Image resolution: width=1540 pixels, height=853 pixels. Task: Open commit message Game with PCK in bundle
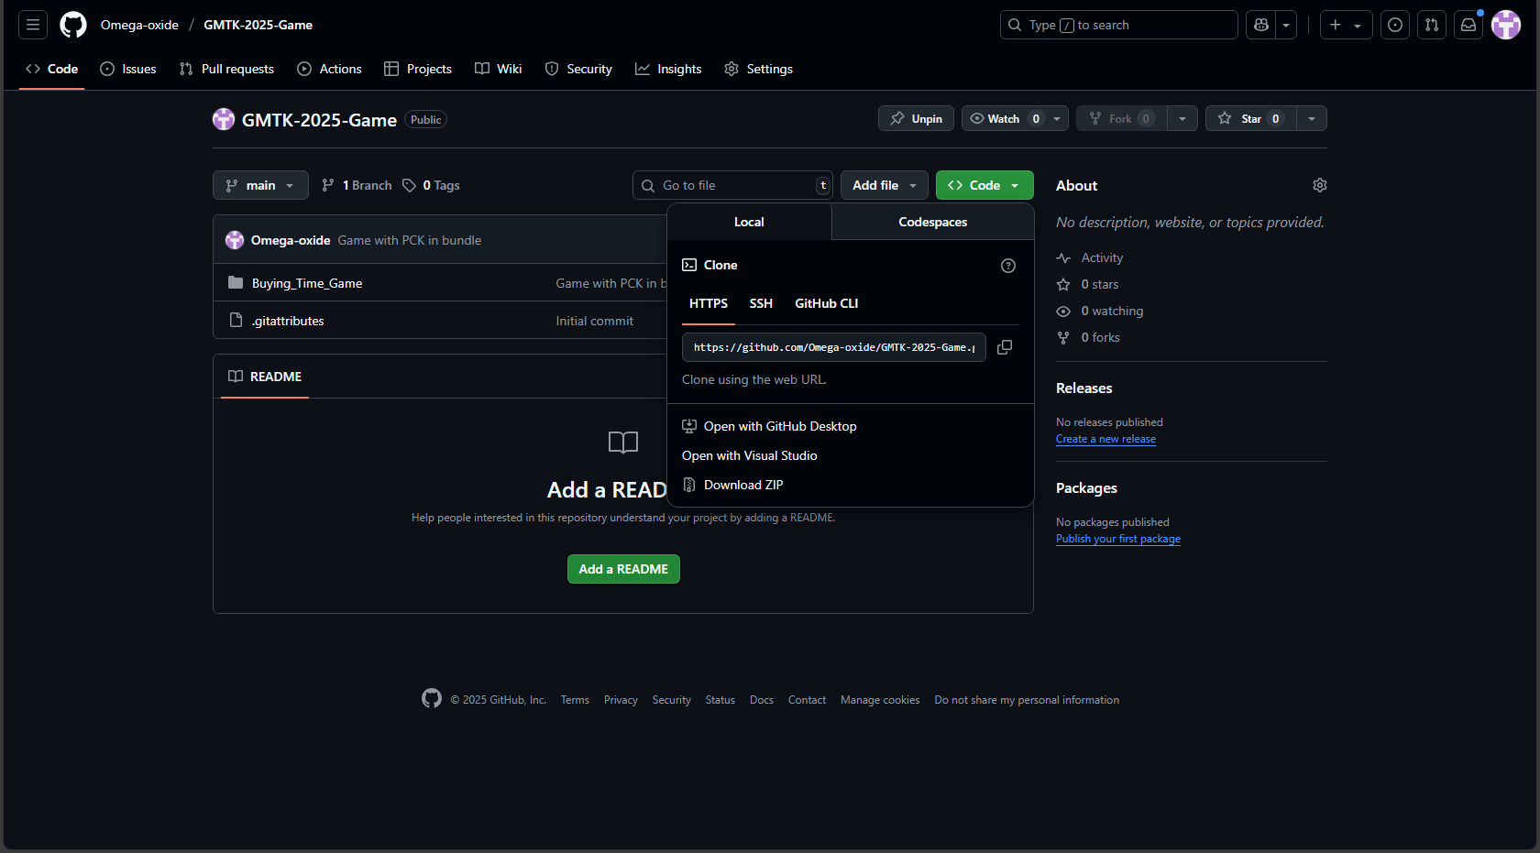[410, 240]
